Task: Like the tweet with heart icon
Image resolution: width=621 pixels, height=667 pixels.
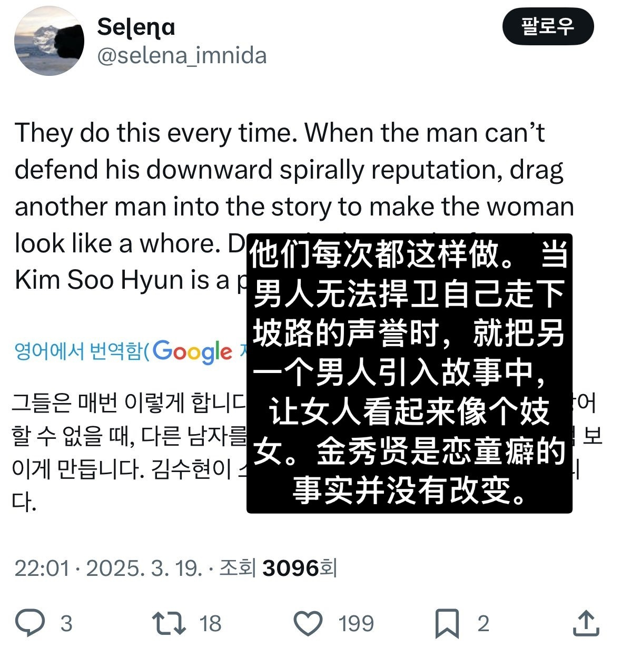Action: click(308, 623)
